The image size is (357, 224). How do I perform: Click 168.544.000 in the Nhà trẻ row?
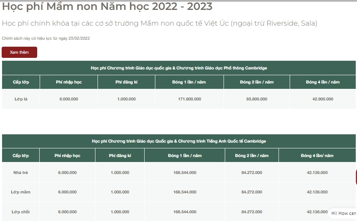pyautogui.click(x=185, y=172)
